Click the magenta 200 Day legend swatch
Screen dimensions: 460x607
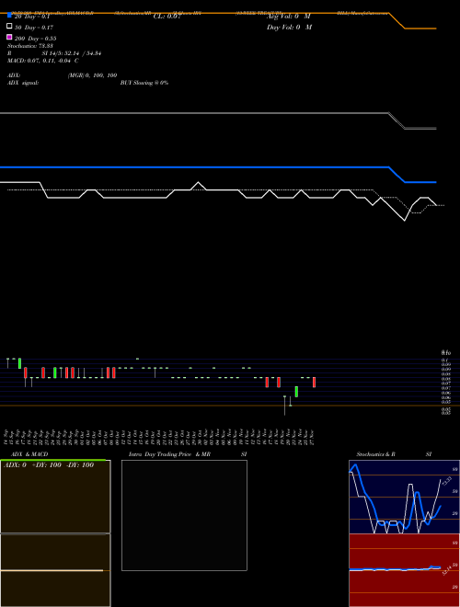tap(9, 37)
